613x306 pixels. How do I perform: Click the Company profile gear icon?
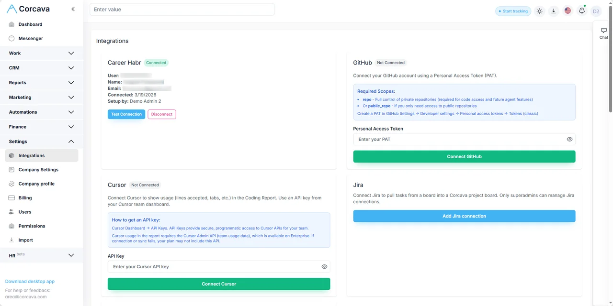(x=12, y=184)
